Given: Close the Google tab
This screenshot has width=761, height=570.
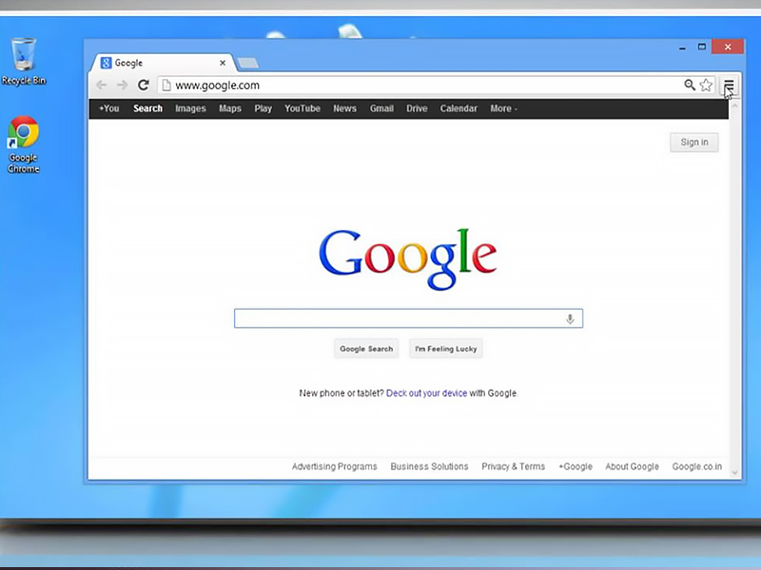Looking at the screenshot, I should click(223, 63).
